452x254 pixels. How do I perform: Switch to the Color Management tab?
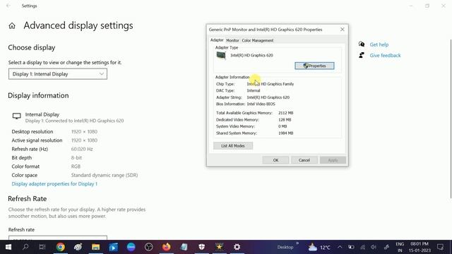click(x=257, y=40)
